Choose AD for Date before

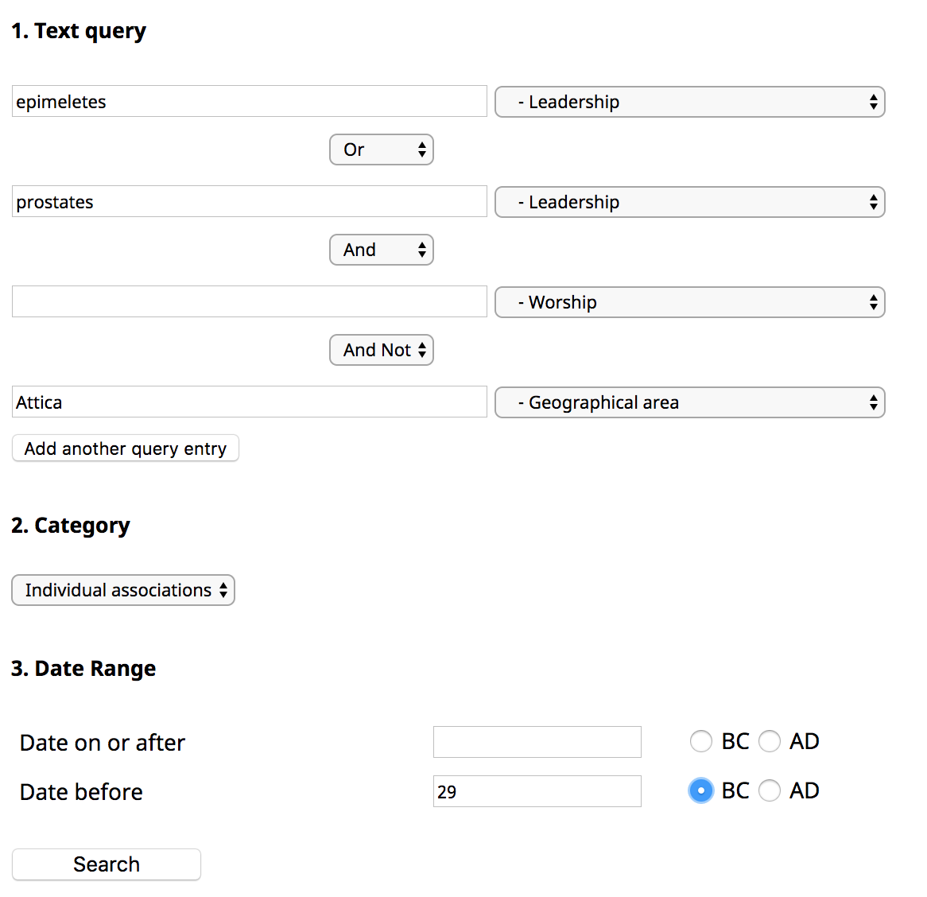click(x=769, y=790)
